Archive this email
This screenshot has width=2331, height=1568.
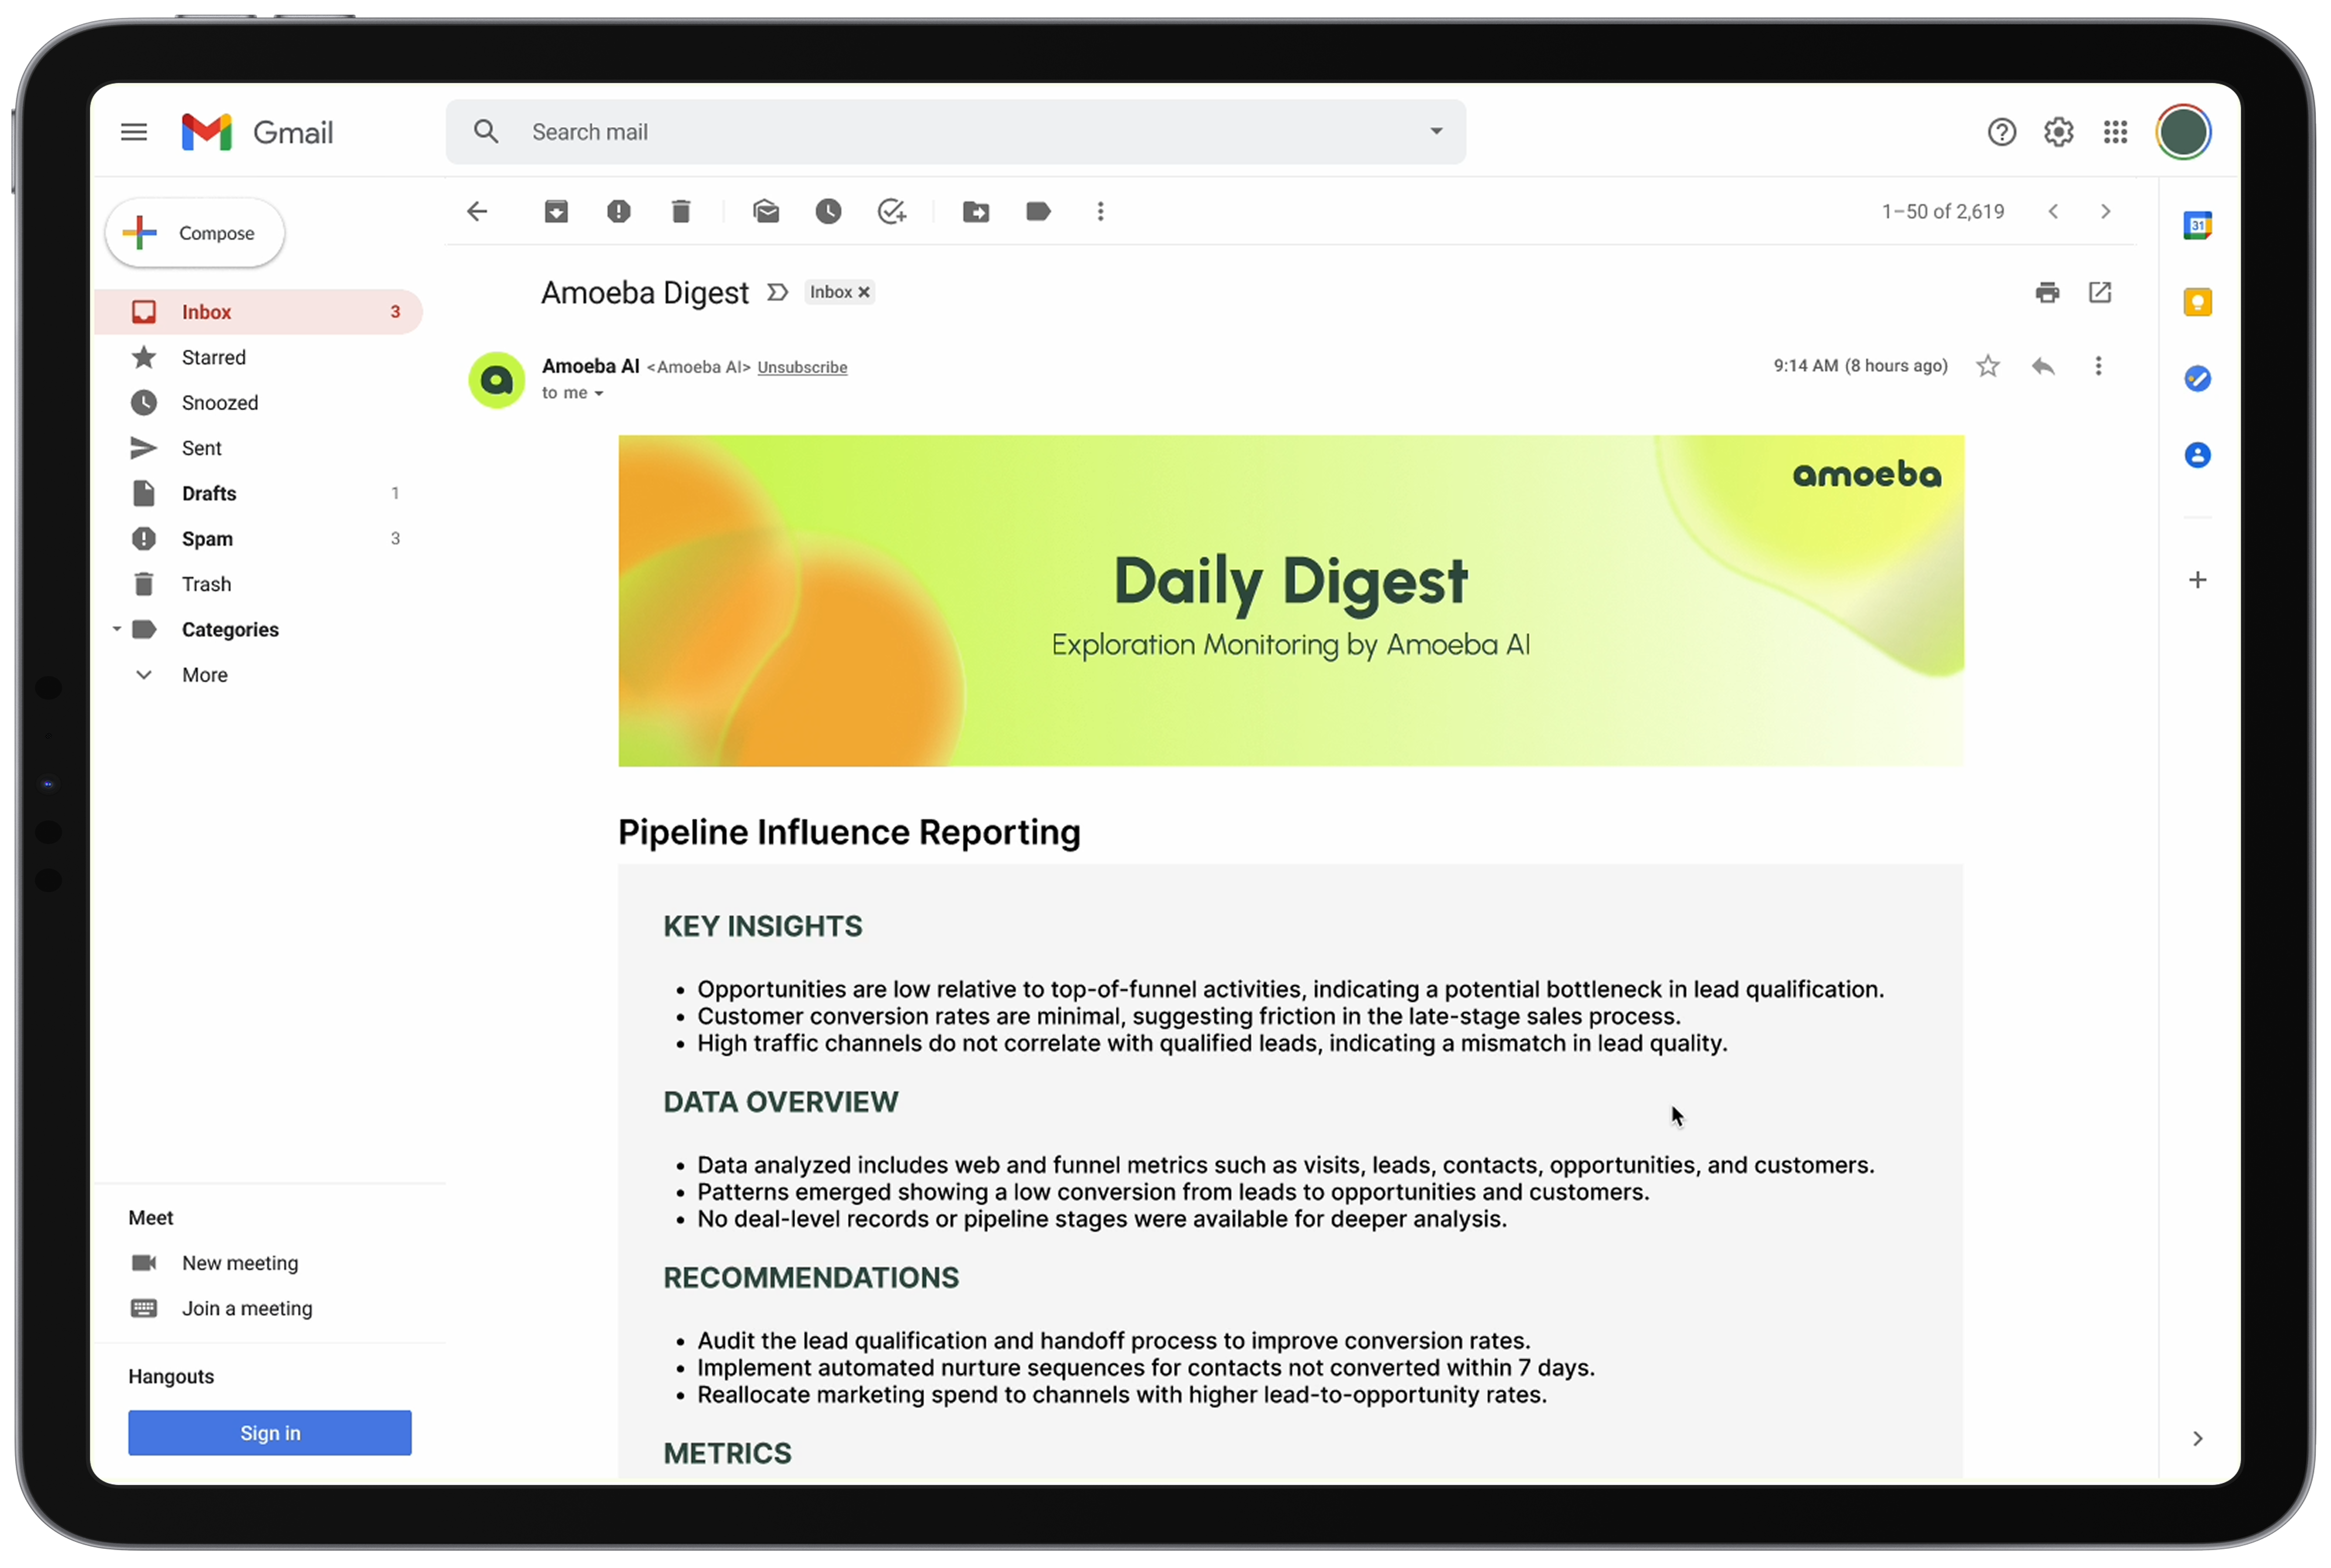pyautogui.click(x=556, y=211)
